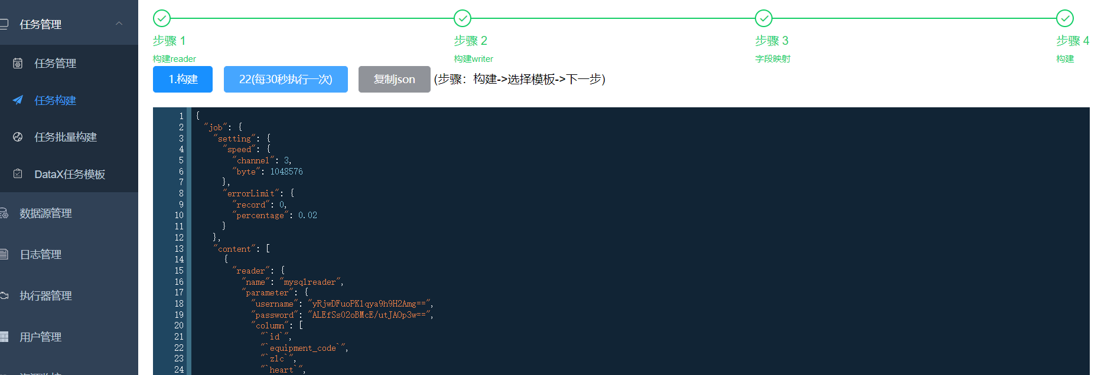Click line number 1 in the editor gutter

pos(181,116)
